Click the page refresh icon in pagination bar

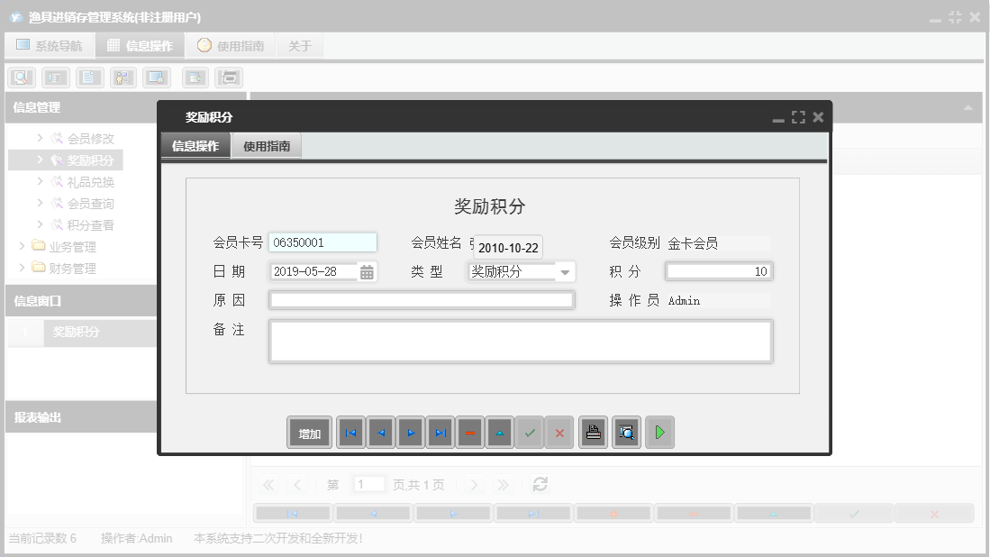click(540, 484)
